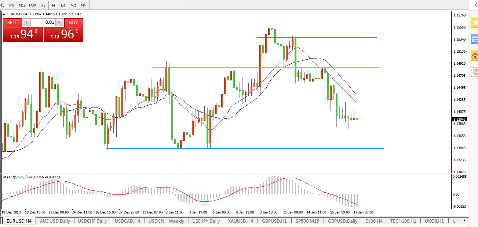Viewport: 478px width, 227px height.
Task: Open the blue news panel icon
Action: point(474,39)
